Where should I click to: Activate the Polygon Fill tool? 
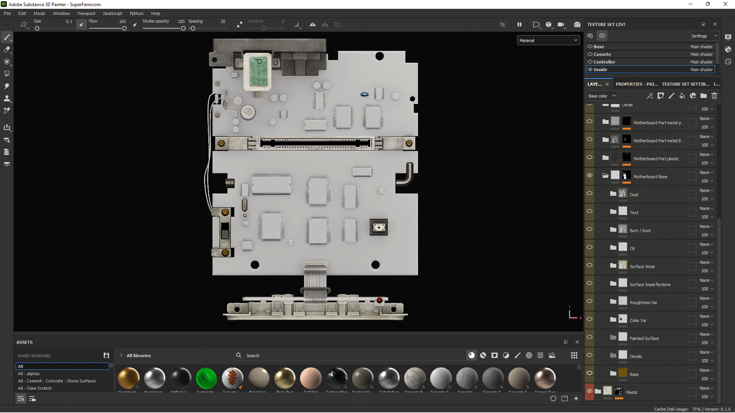[7, 73]
